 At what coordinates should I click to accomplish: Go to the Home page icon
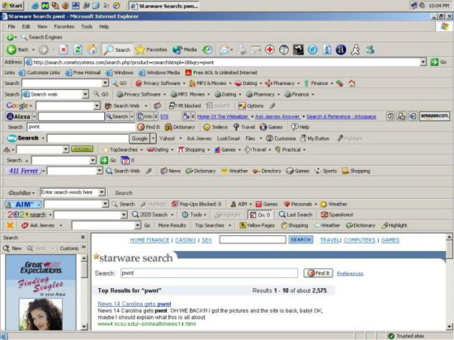coord(92,50)
